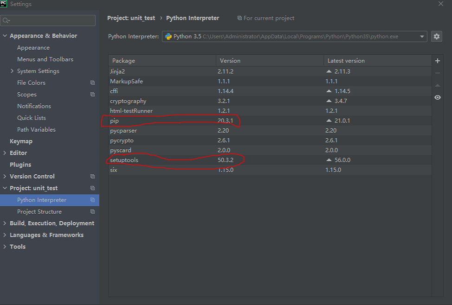Select the setuptools package row

coord(270,160)
